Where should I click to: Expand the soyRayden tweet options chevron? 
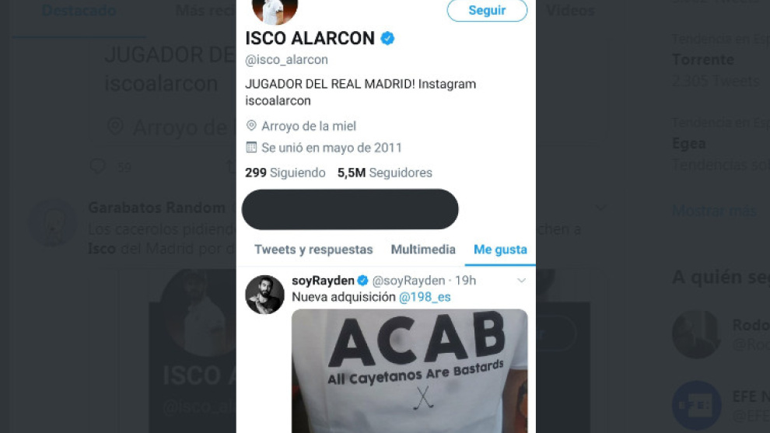[521, 281]
